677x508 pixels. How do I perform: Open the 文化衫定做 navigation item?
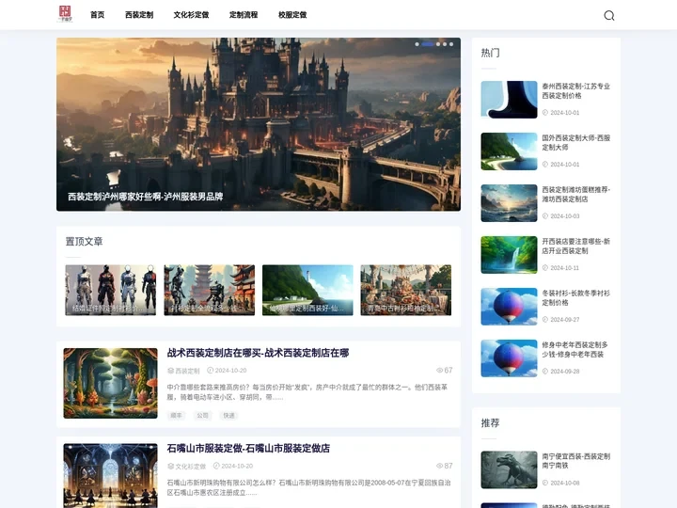pyautogui.click(x=191, y=15)
